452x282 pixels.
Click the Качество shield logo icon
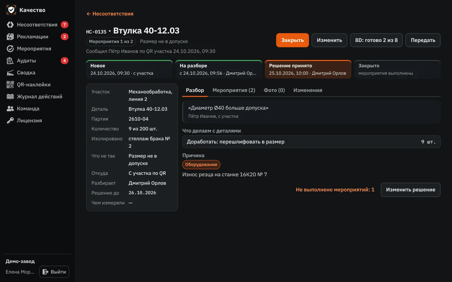(x=11, y=10)
